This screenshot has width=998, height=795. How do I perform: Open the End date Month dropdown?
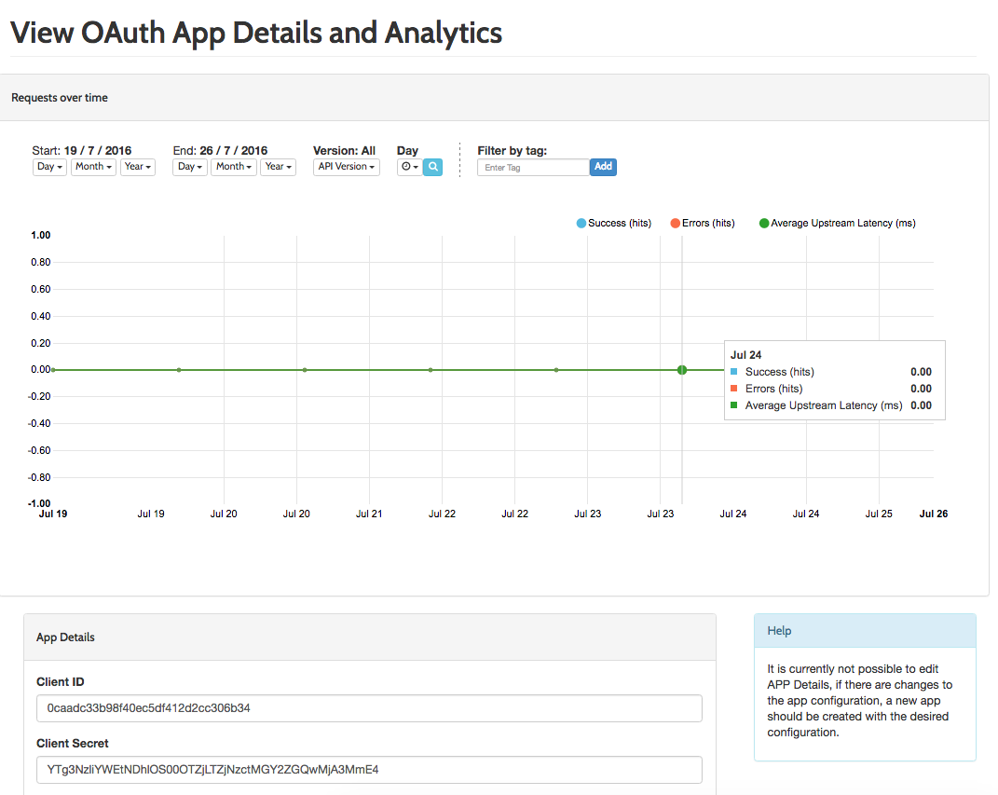(x=233, y=167)
